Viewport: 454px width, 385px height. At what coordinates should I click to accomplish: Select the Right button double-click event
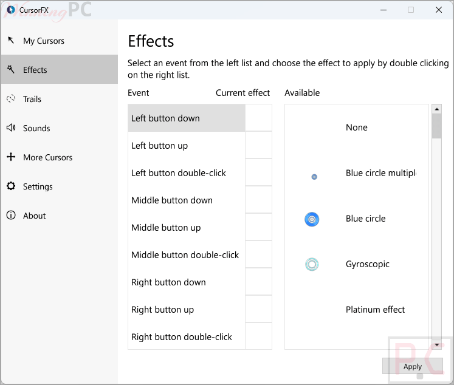pos(187,336)
